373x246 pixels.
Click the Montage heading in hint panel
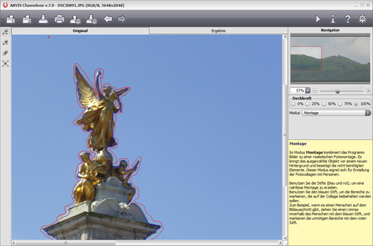pos(298,143)
